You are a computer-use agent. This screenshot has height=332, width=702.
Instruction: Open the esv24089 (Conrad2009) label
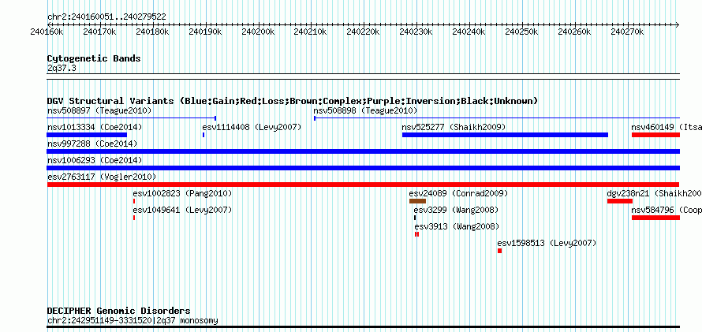tap(458, 193)
